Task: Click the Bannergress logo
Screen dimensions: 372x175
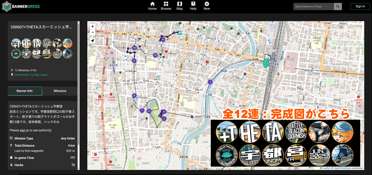Action: tap(21, 6)
